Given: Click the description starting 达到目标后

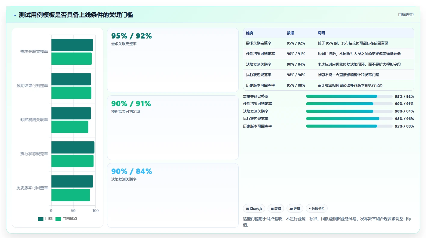Looking at the screenshot, I should click(x=359, y=54).
